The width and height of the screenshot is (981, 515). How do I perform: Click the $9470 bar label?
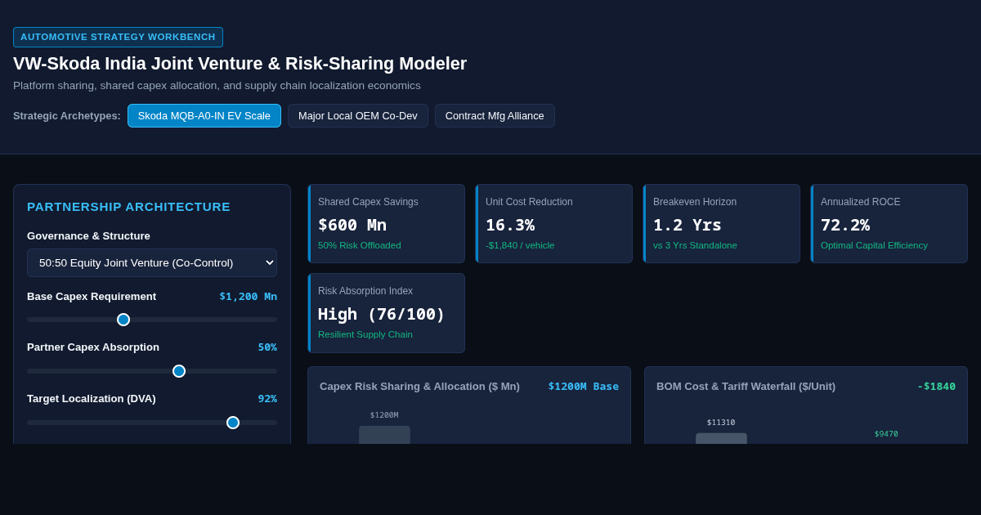click(x=886, y=434)
